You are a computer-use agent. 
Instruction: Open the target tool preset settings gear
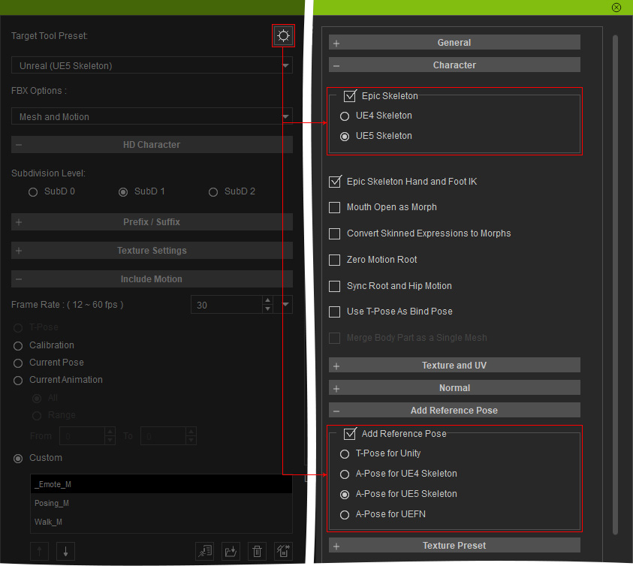(x=283, y=35)
